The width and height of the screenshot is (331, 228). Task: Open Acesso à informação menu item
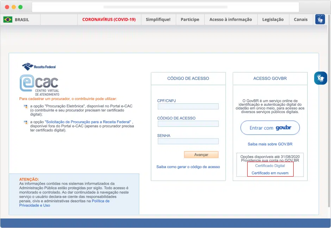(x=231, y=19)
